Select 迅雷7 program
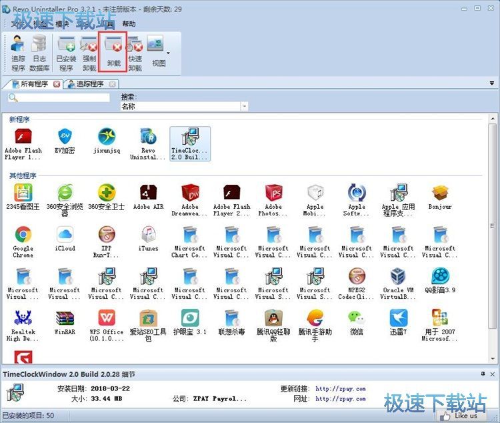The image size is (500, 423). pos(398,322)
